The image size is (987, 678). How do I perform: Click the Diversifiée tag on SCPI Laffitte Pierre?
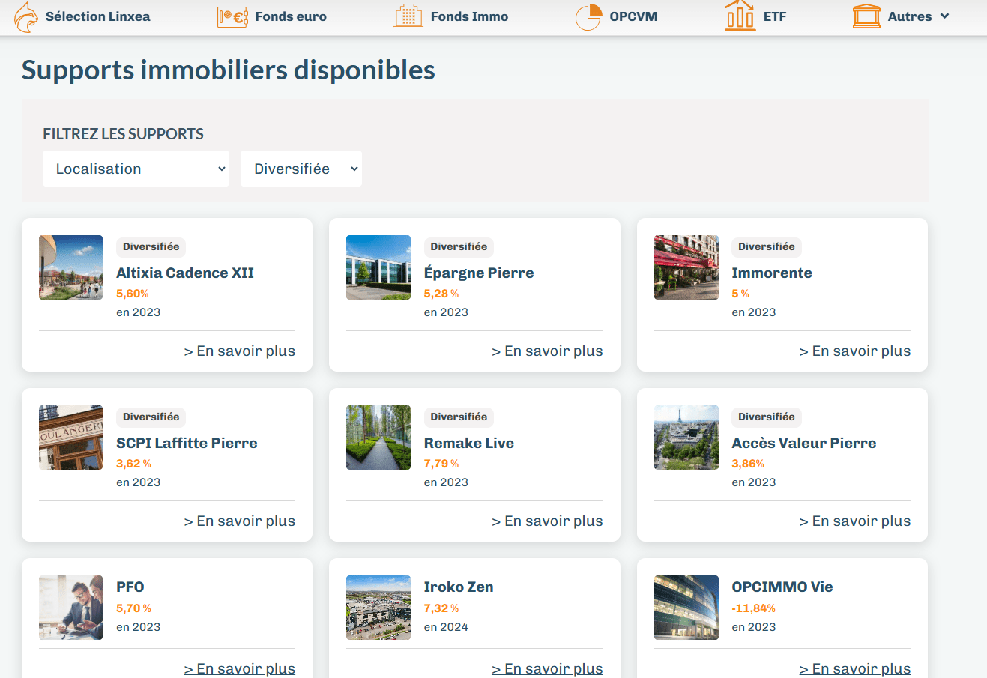point(151,417)
